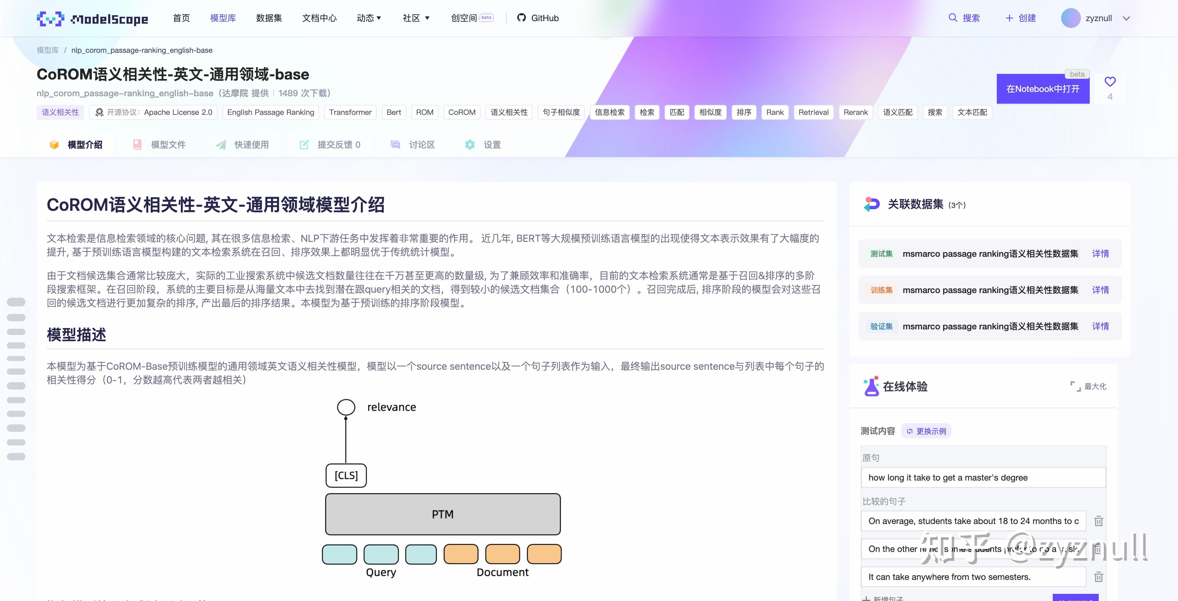1178x601 pixels.
Task: Delete the 'two semesters' sentence via trash icon
Action: [1099, 576]
